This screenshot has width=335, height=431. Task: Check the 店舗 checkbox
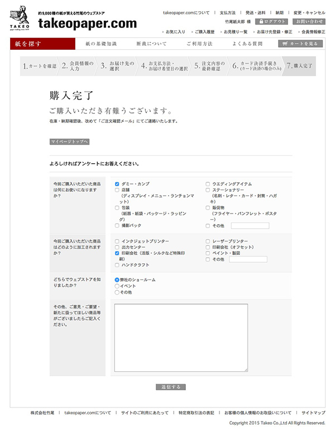coord(117,190)
